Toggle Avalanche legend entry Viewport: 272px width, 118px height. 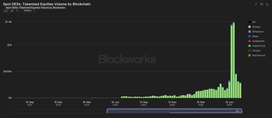tap(257, 41)
